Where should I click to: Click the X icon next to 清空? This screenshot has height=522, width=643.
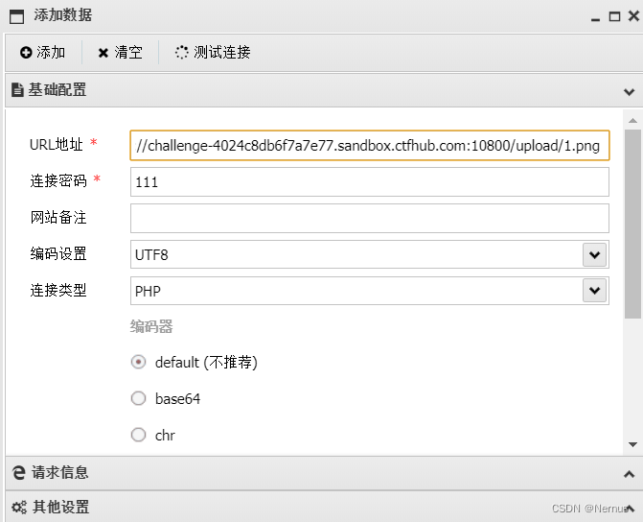tap(103, 53)
